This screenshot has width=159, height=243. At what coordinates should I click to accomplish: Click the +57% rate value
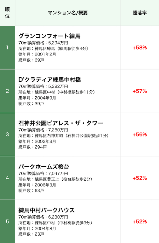(140, 91)
